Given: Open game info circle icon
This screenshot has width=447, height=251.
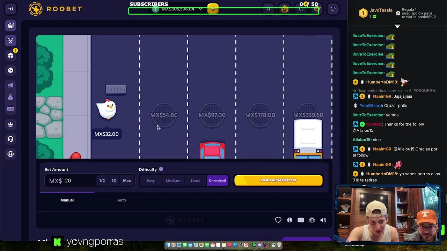Looking at the screenshot, I should tap(290, 220).
